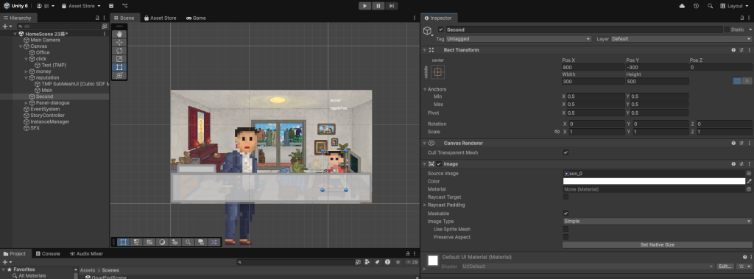Open Undo History icon
Screen dimensions: 754x279
point(697,6)
